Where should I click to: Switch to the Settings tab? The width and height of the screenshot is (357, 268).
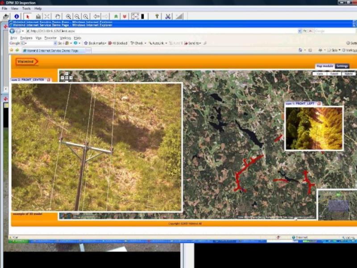(x=342, y=66)
